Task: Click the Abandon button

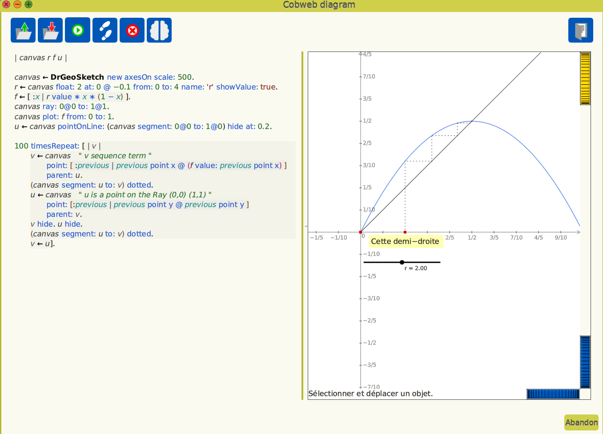Action: click(581, 422)
